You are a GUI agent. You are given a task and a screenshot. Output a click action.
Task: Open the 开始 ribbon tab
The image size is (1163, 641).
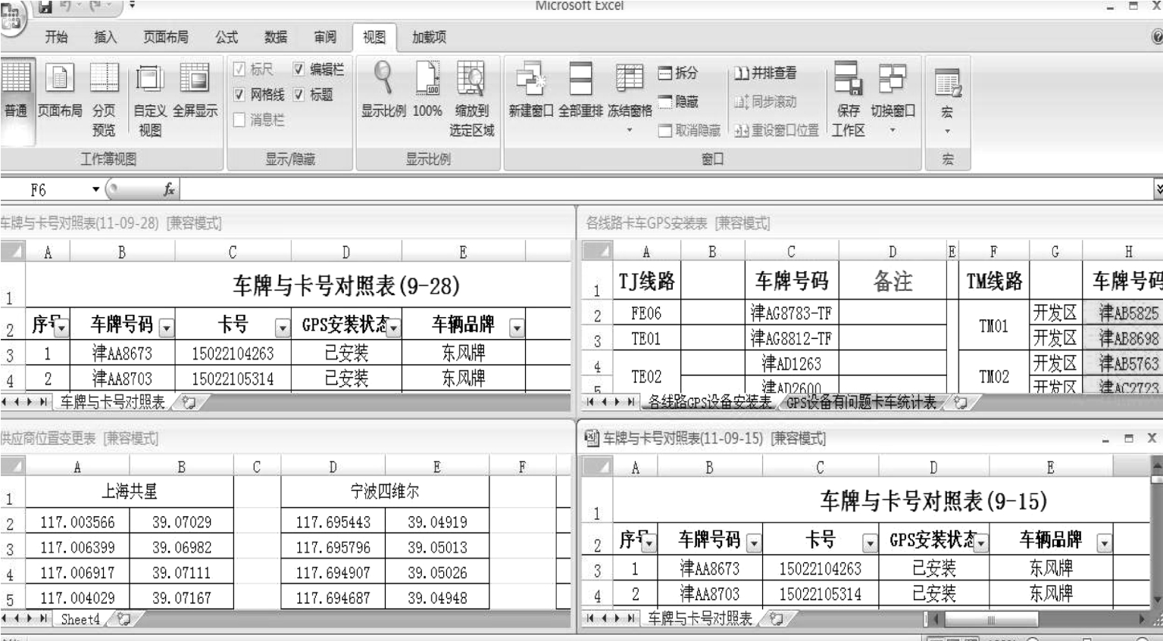56,37
